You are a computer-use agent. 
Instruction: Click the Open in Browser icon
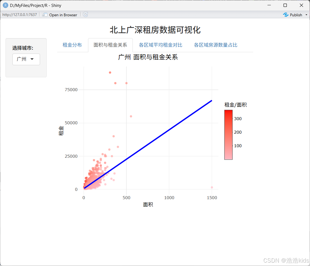(x=45, y=15)
